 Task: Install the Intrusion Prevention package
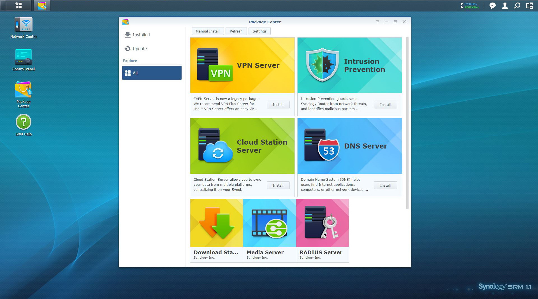[x=386, y=105]
